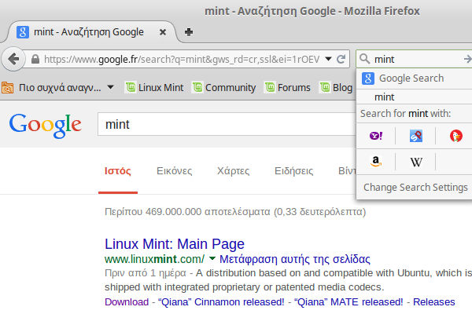Search mint with Yahoo icon

click(376, 136)
